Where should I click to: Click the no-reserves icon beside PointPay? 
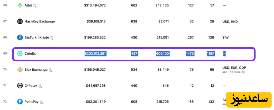41,102
